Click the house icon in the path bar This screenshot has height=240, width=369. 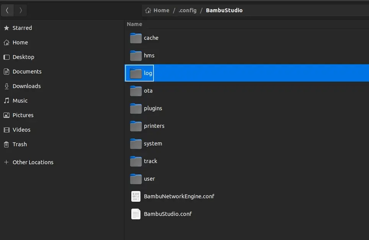coord(148,10)
